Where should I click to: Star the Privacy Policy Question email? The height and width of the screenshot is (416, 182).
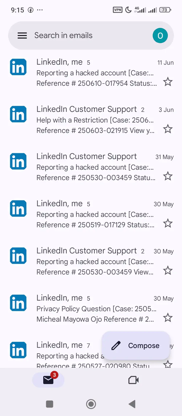(168, 318)
